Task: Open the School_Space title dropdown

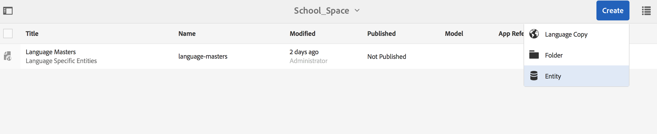Action: (321, 11)
